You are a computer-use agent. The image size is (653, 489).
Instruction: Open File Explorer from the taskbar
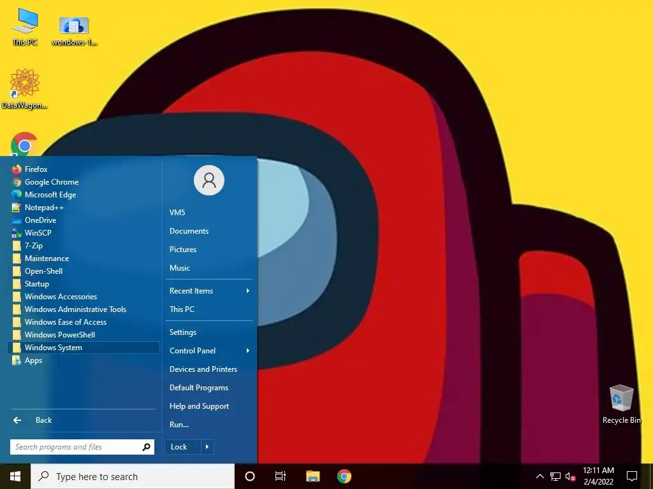click(312, 476)
